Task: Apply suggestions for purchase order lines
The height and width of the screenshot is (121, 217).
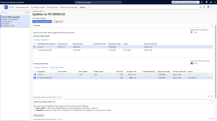Action: [x=41, y=67]
